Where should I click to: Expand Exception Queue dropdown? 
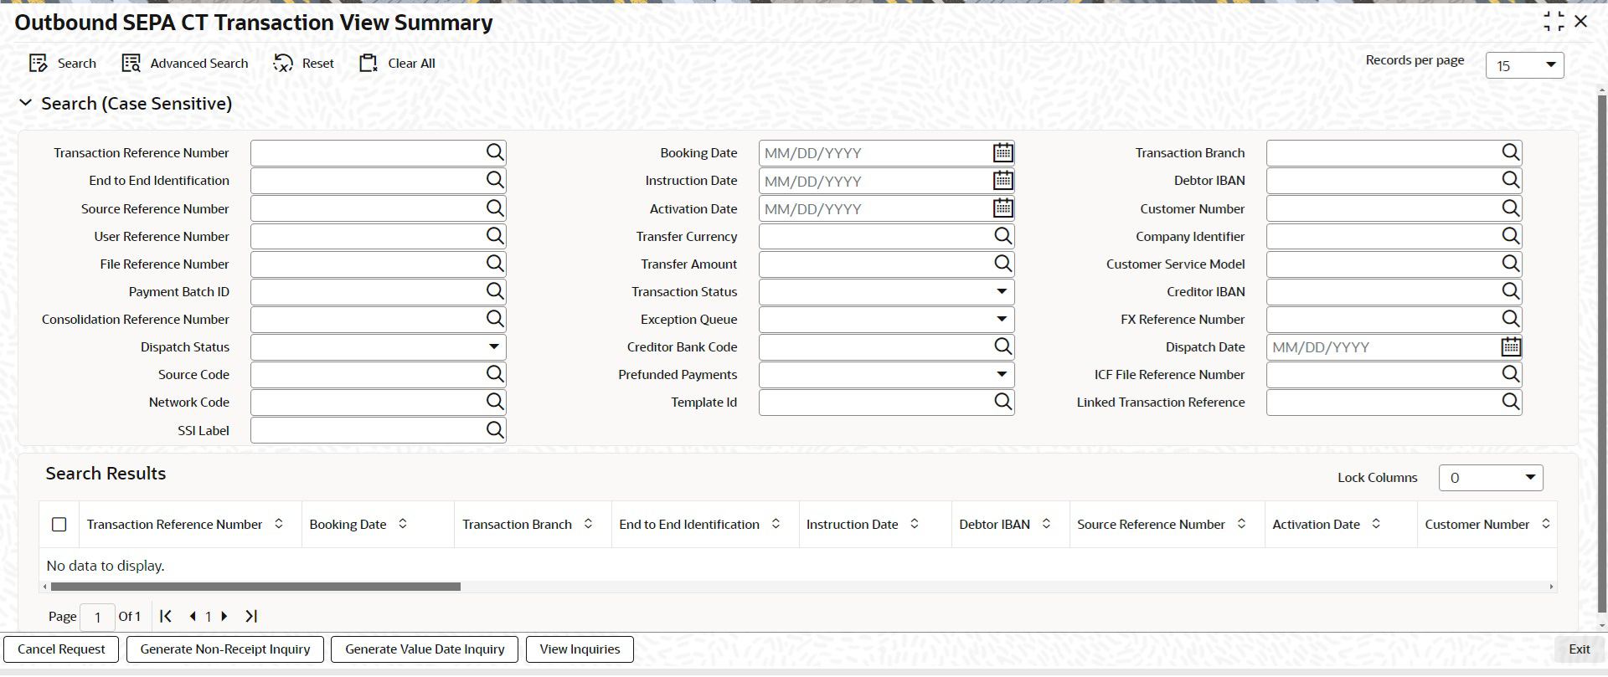pos(1002,320)
